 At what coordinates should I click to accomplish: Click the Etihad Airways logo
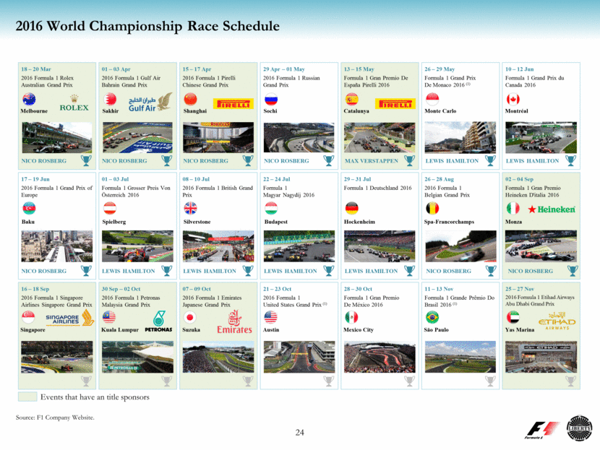556,320
